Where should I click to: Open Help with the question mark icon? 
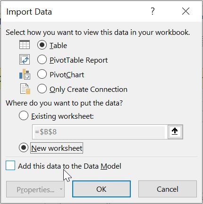click(152, 11)
